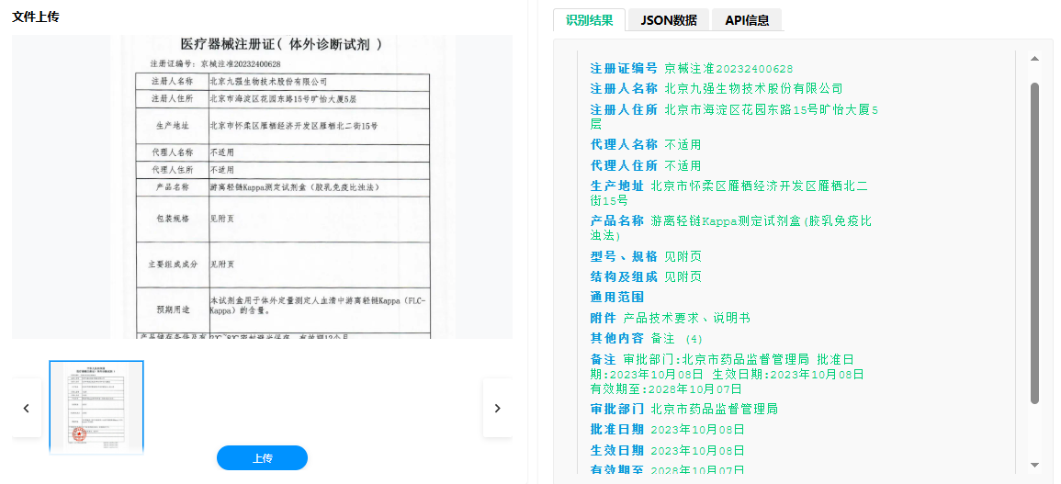Click the 其他内容 label
Viewport: 1061px width, 484px height.
tap(617, 339)
